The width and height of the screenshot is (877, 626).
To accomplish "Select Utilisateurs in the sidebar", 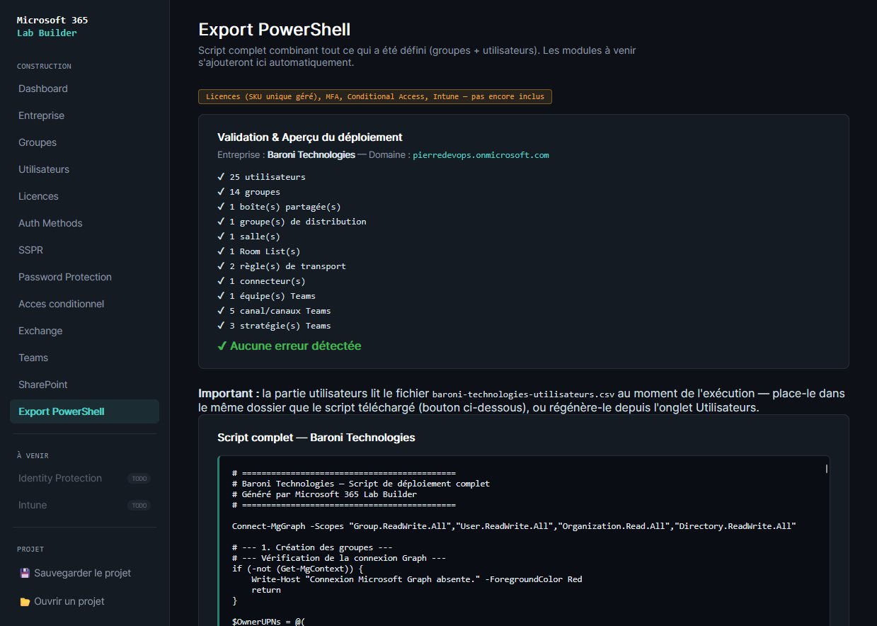I will click(84, 169).
